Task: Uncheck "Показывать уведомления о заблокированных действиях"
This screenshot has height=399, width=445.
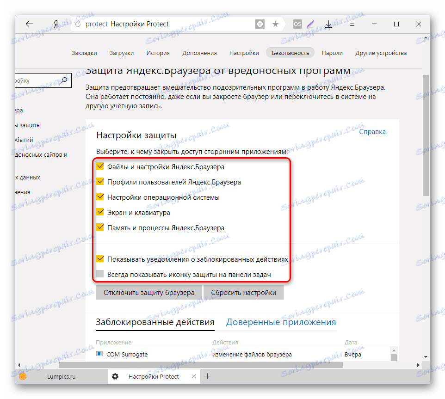Action: 100,258
